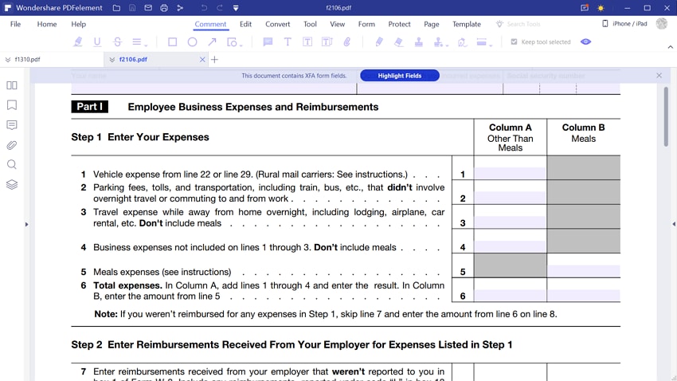The height and width of the screenshot is (381, 677).
Task: Switch to the Form tab
Action: 366,24
